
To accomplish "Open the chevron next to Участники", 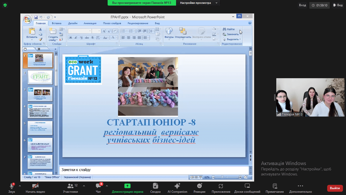I will [84, 186].
